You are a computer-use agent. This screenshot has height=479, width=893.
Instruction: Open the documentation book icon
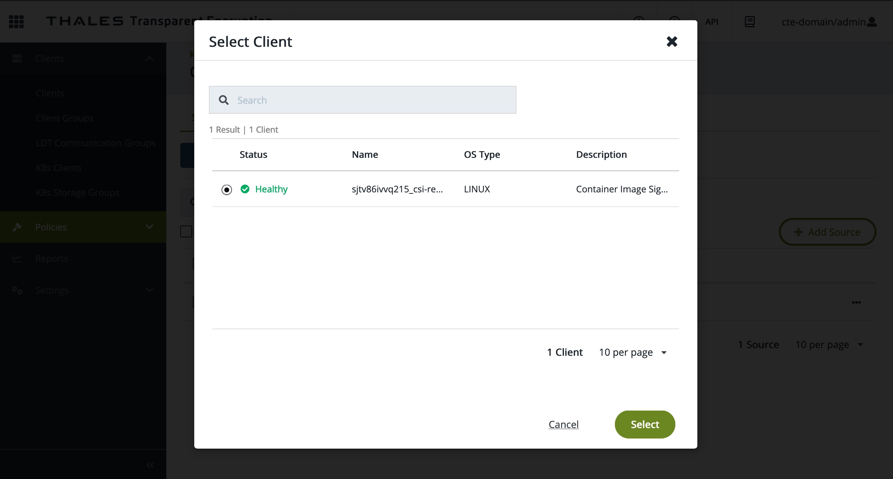[x=749, y=22]
